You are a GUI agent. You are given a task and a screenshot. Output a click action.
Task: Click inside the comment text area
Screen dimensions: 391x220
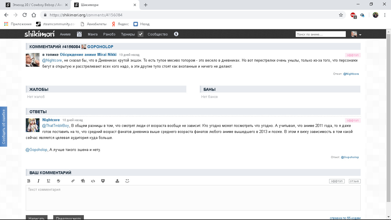193,198
